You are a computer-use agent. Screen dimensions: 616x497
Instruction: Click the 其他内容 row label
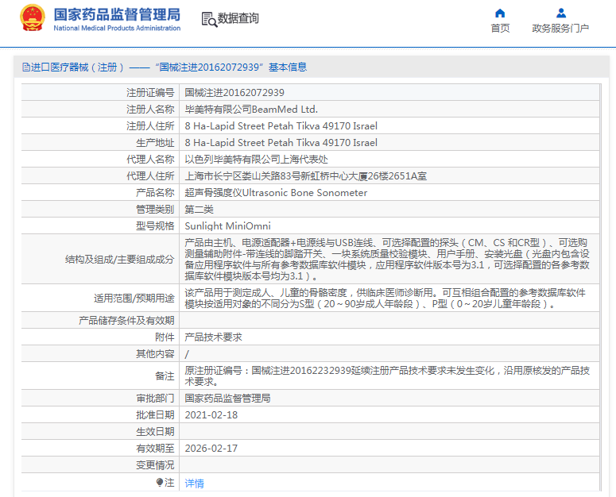coord(155,354)
